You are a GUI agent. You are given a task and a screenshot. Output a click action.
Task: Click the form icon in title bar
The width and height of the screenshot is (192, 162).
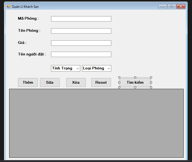coord(9,6)
